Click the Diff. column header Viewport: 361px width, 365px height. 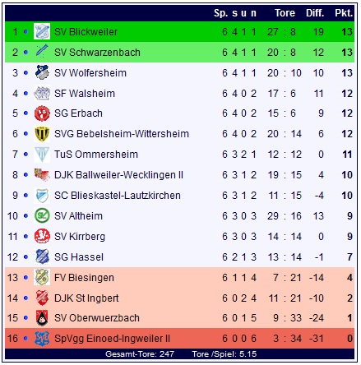(x=315, y=13)
